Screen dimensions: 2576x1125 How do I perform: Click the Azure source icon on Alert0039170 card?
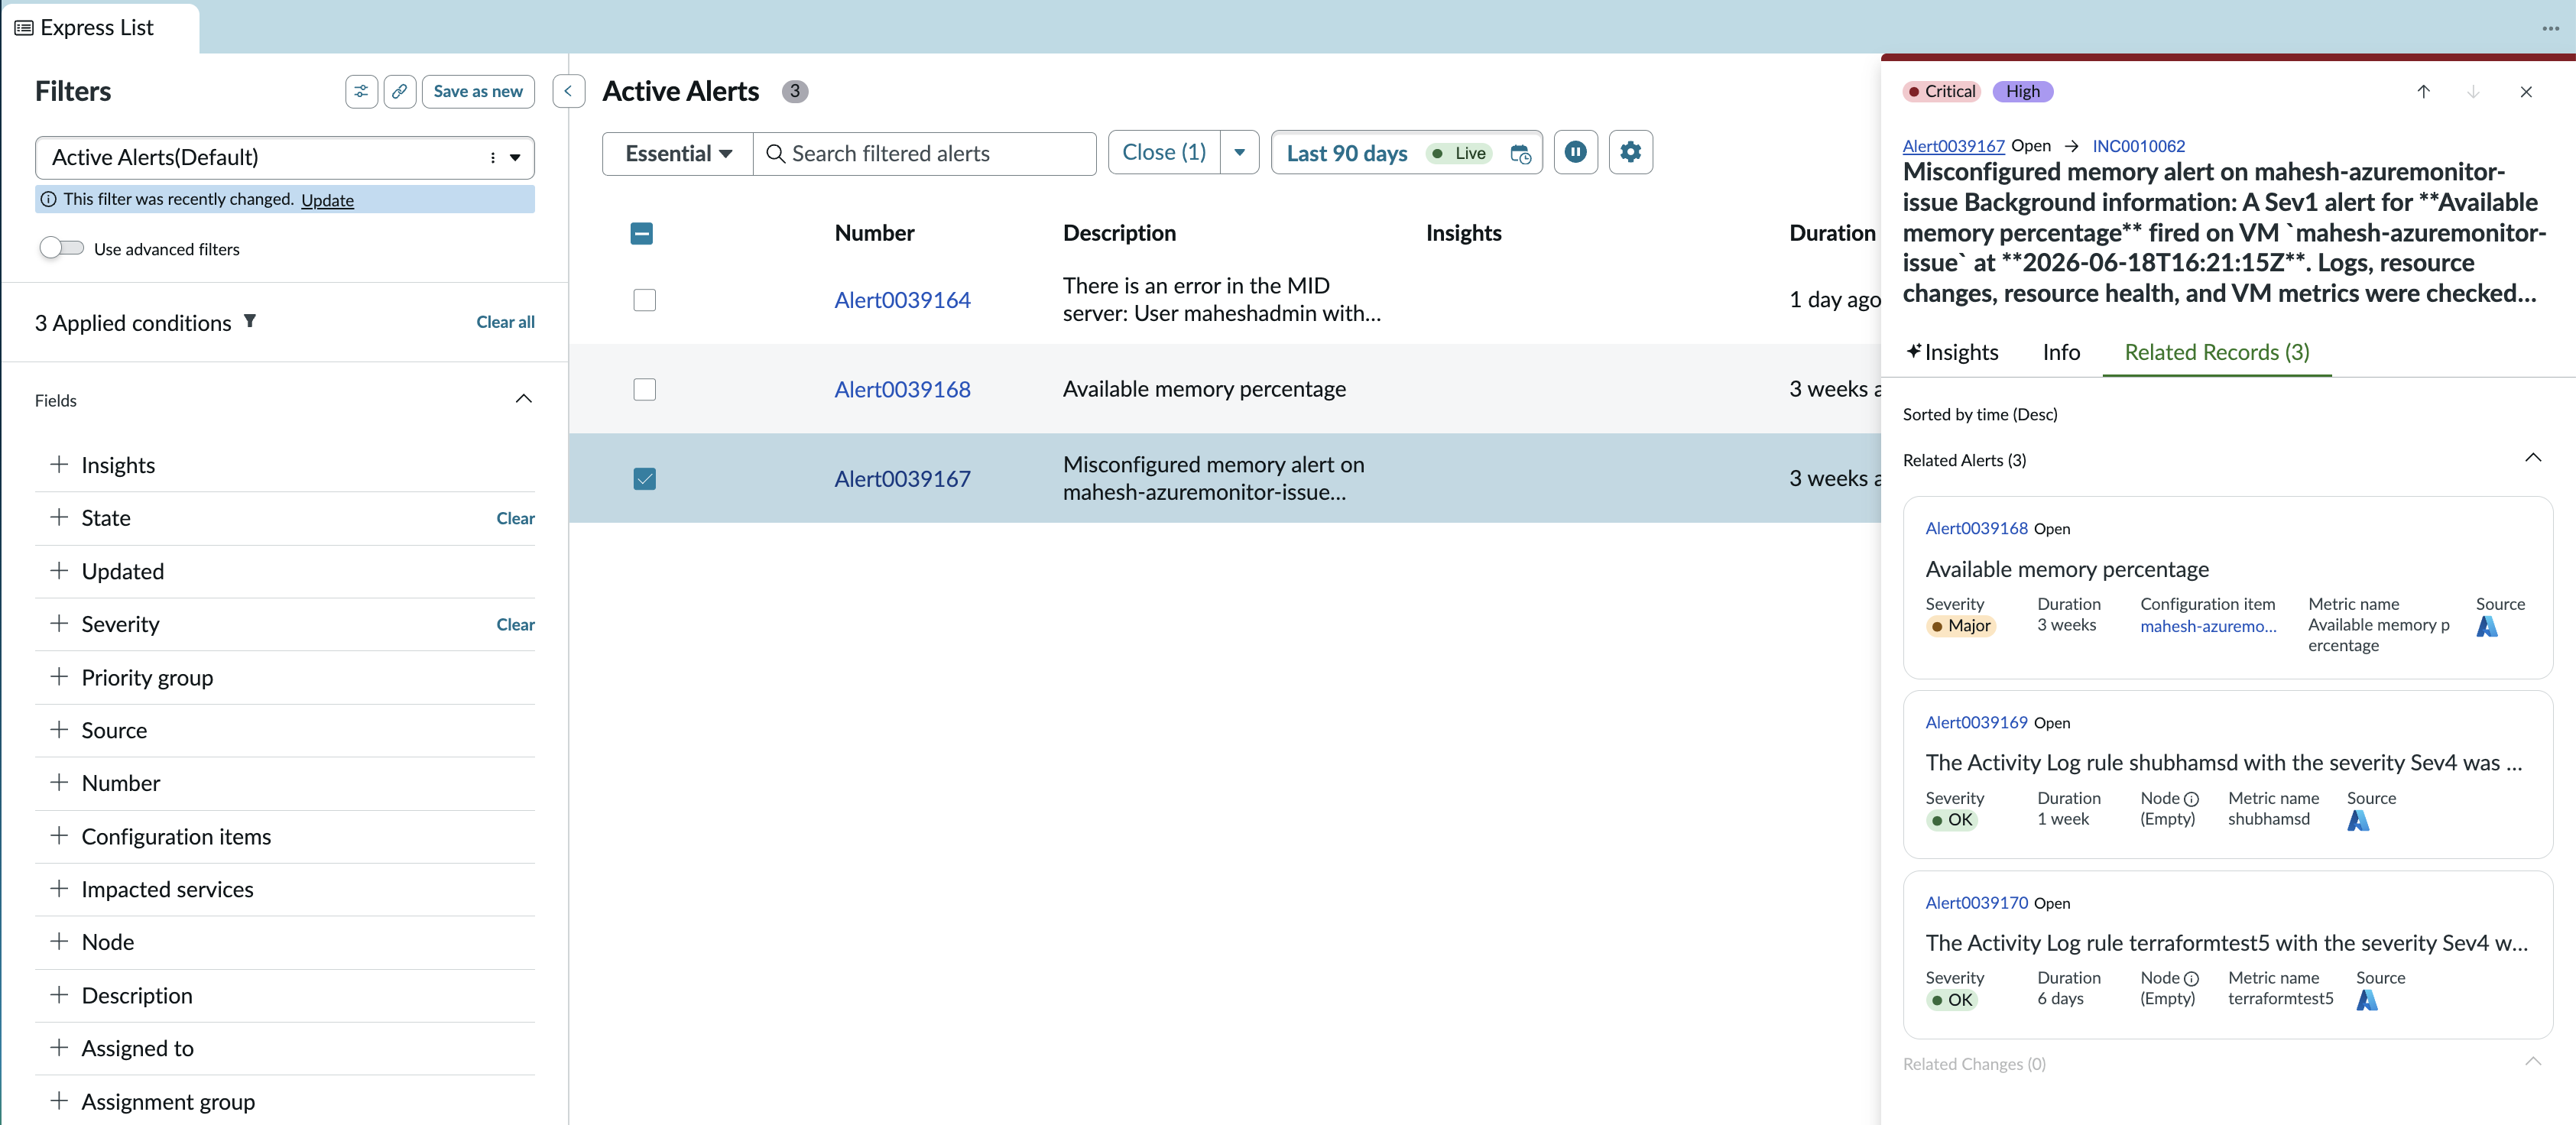click(2367, 1000)
